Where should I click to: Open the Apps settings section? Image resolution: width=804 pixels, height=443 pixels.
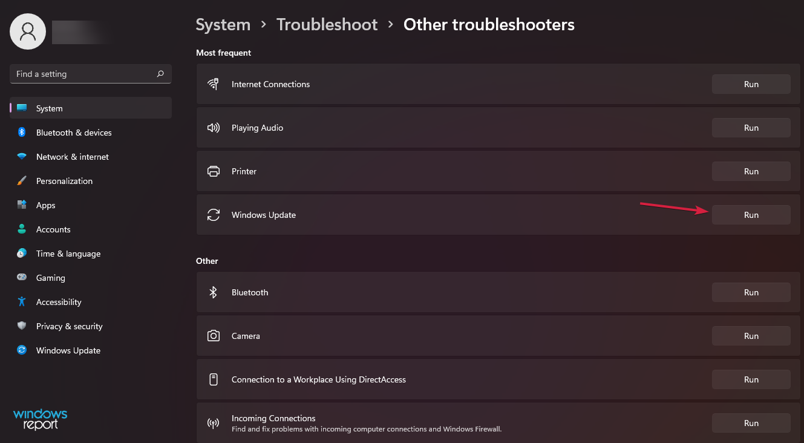click(x=45, y=205)
